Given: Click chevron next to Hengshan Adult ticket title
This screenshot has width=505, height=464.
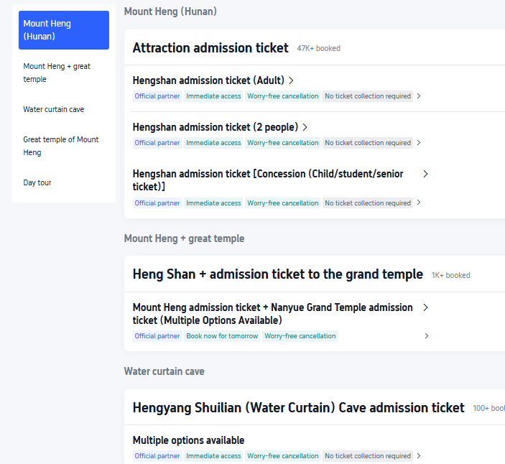Looking at the screenshot, I should click(291, 80).
